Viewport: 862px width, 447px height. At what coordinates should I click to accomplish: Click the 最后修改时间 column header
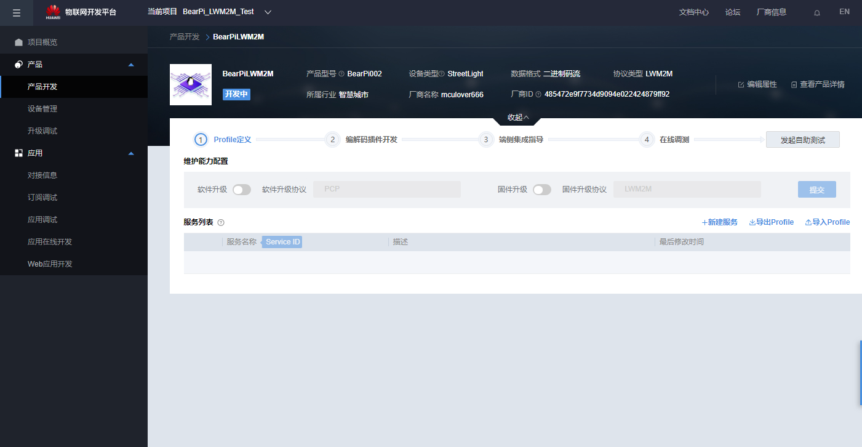click(x=682, y=242)
